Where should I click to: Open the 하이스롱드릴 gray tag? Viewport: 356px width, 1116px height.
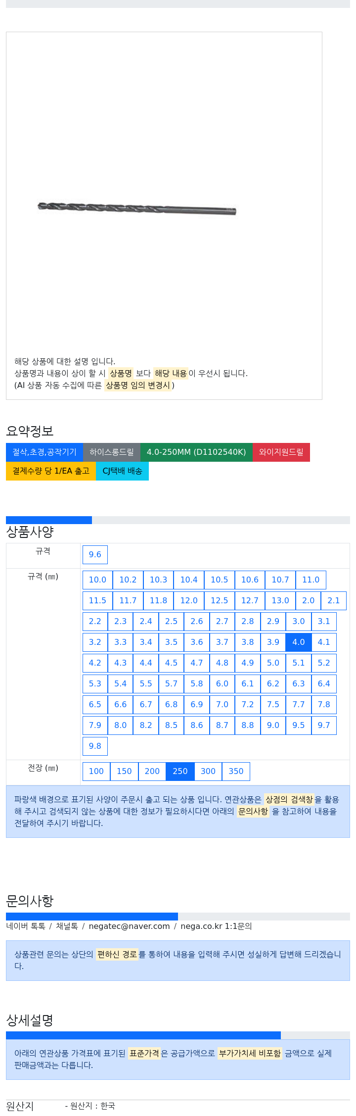point(112,452)
